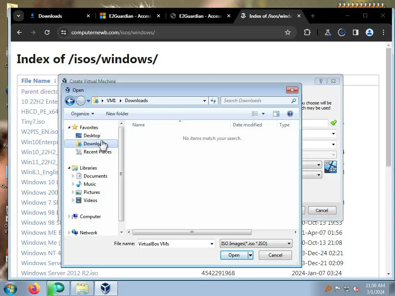The width and height of the screenshot is (395, 296).
Task: Show the preview pane
Action: [276, 114]
